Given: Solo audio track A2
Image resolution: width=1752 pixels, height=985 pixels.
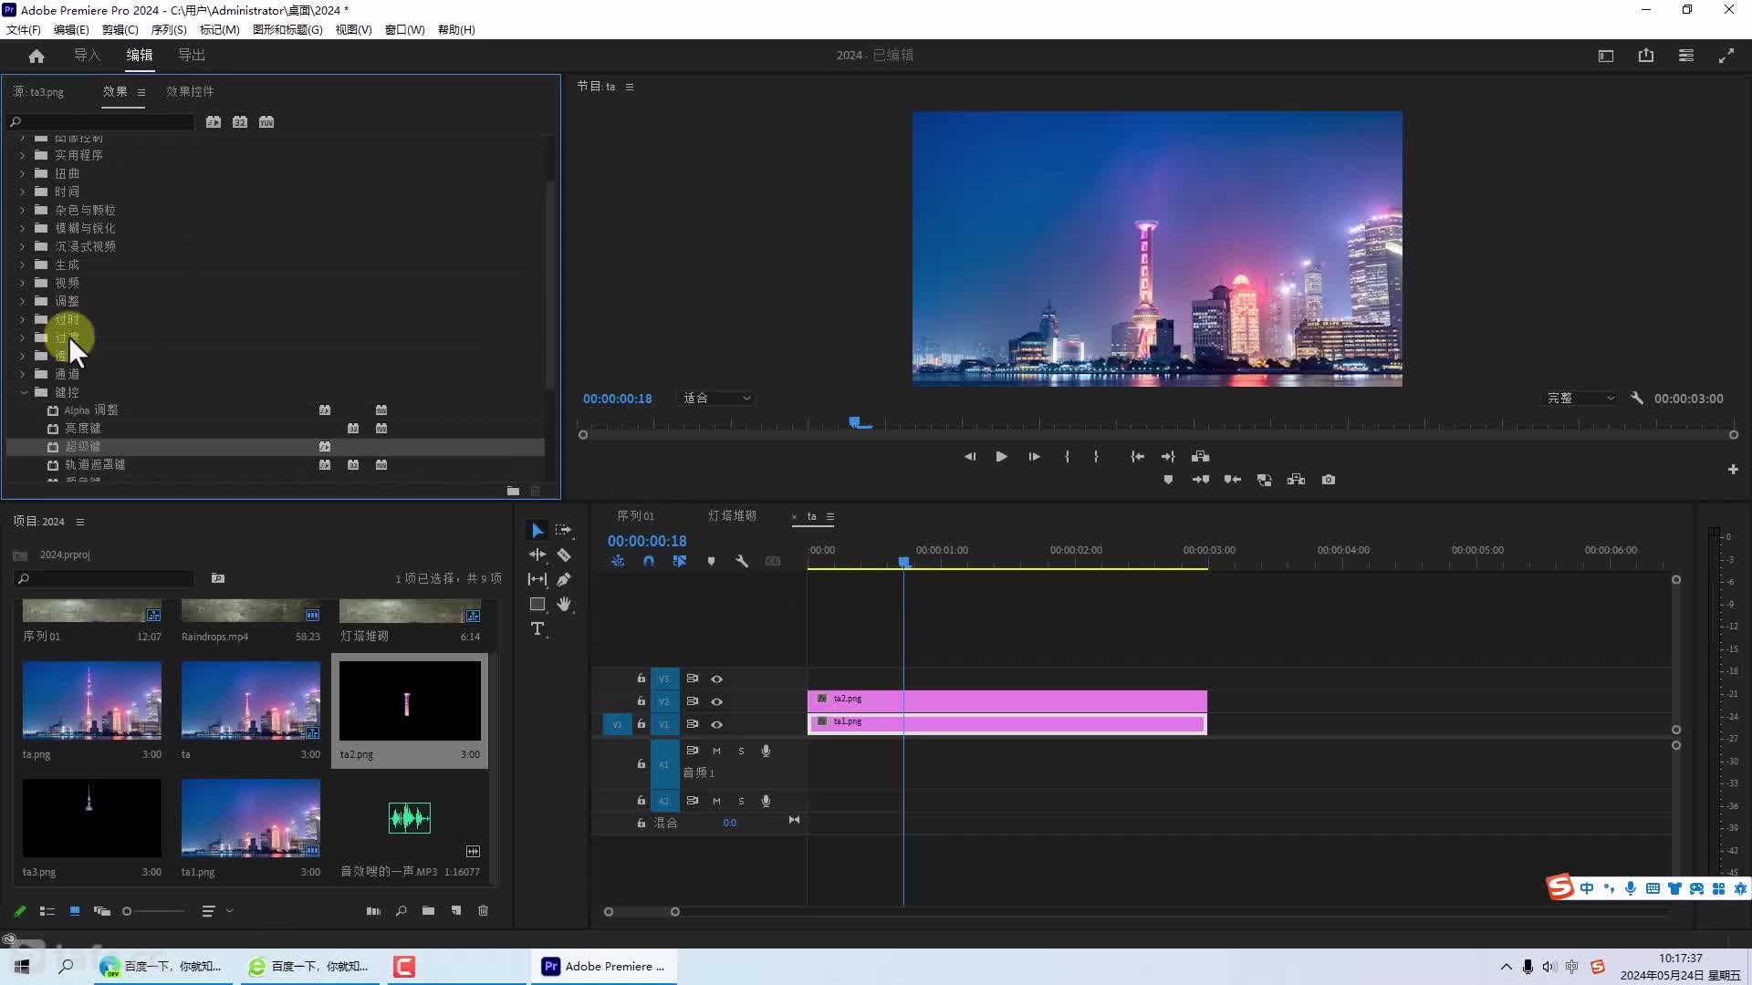Looking at the screenshot, I should pos(741,801).
